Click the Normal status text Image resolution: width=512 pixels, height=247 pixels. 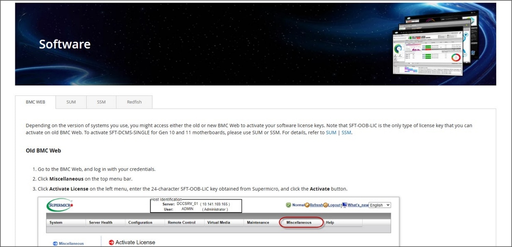point(298,205)
